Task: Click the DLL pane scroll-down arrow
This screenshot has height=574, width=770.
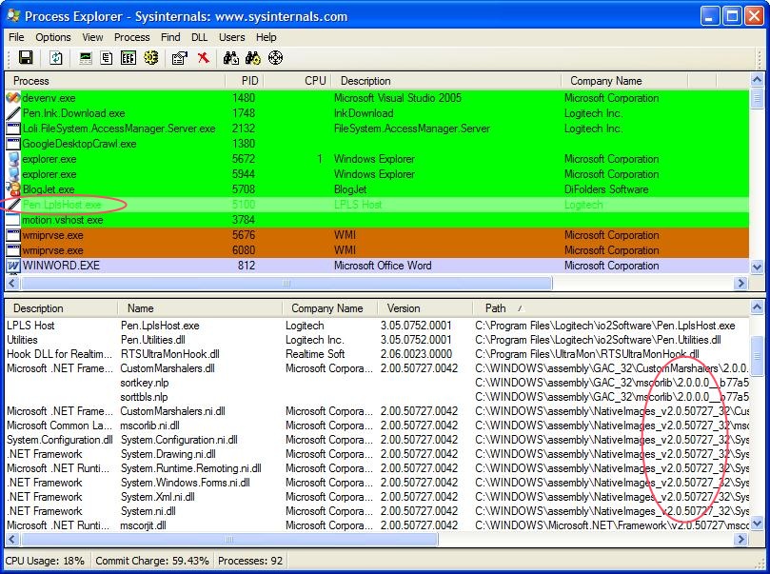Action: [757, 524]
